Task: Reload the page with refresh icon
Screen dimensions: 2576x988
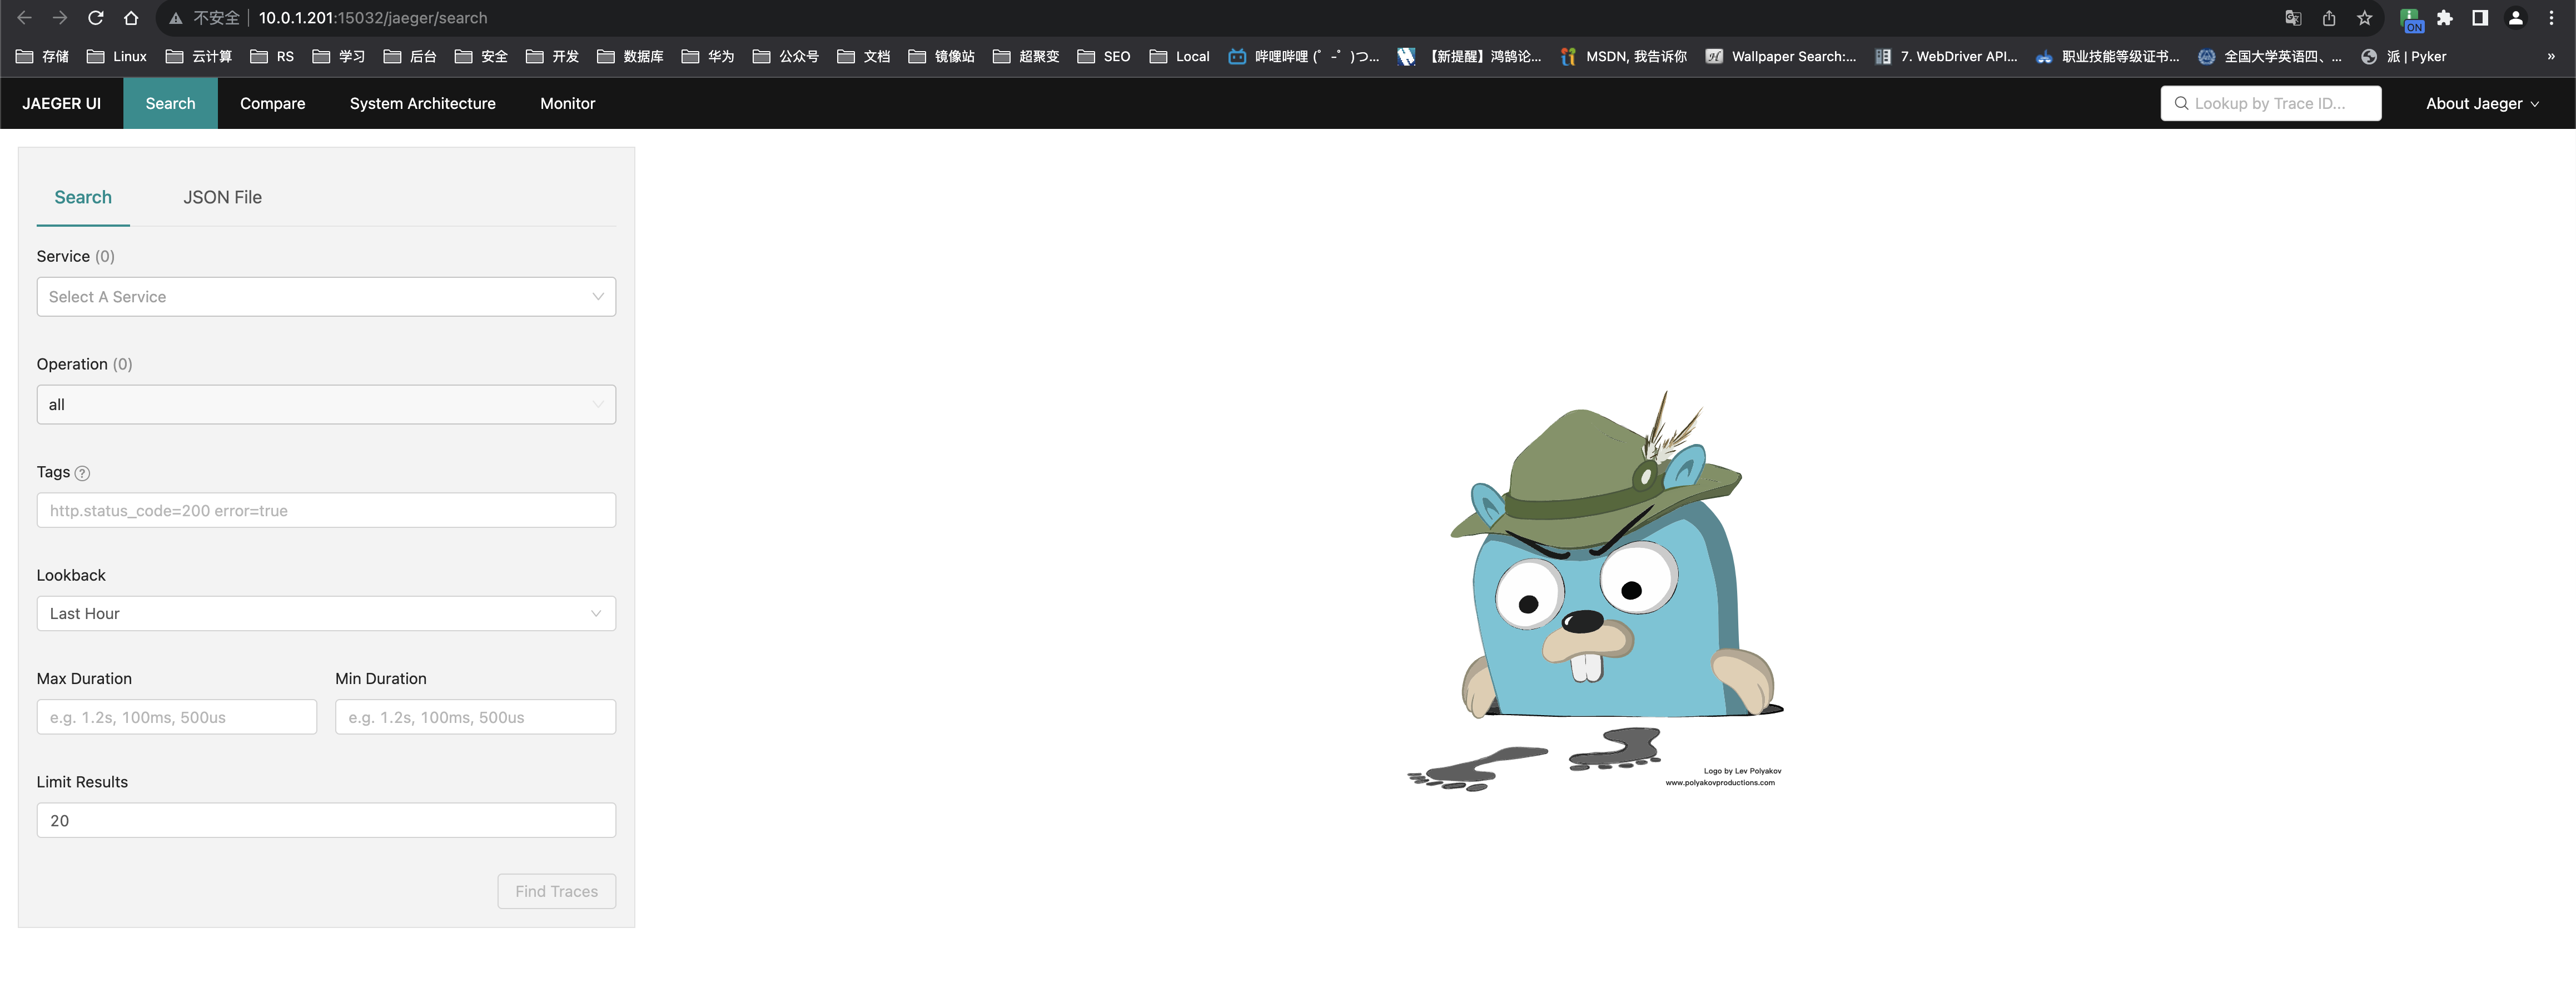Action: (x=96, y=18)
